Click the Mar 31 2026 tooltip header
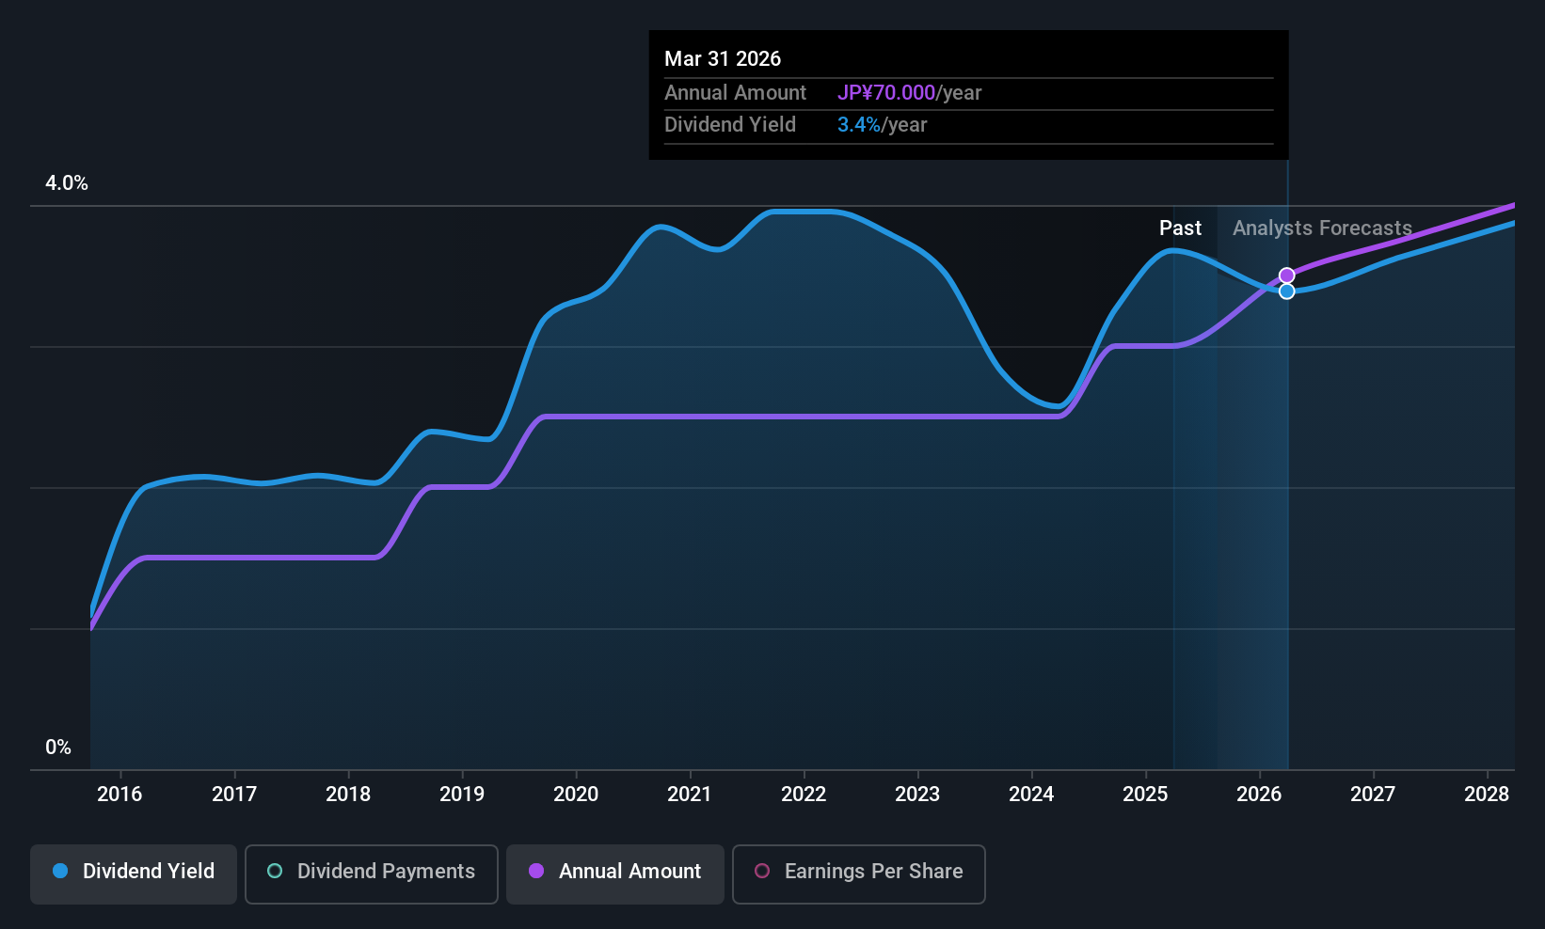 pyautogui.click(x=723, y=58)
